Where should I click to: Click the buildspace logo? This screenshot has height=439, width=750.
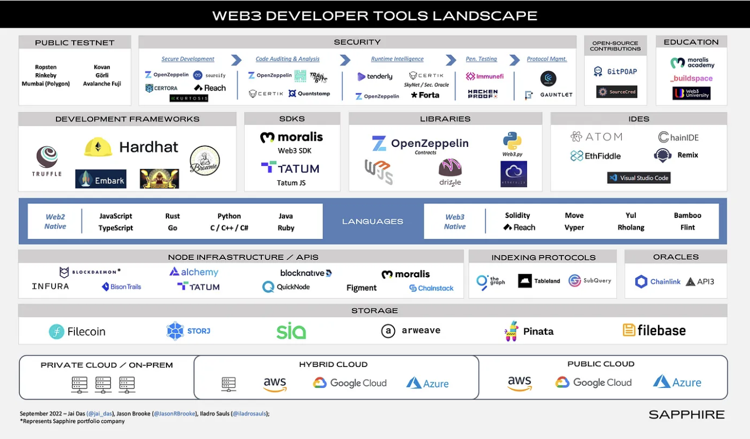pyautogui.click(x=691, y=79)
